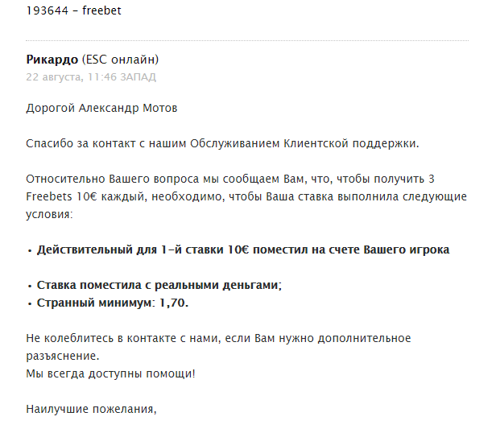Click the '(ESC онлайн)' label
The height and width of the screenshot is (433, 496).
(120, 60)
